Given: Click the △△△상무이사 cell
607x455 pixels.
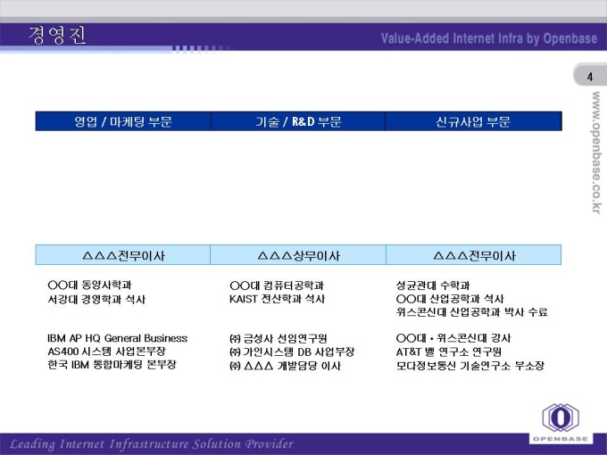Looking at the screenshot, I should point(298,255).
